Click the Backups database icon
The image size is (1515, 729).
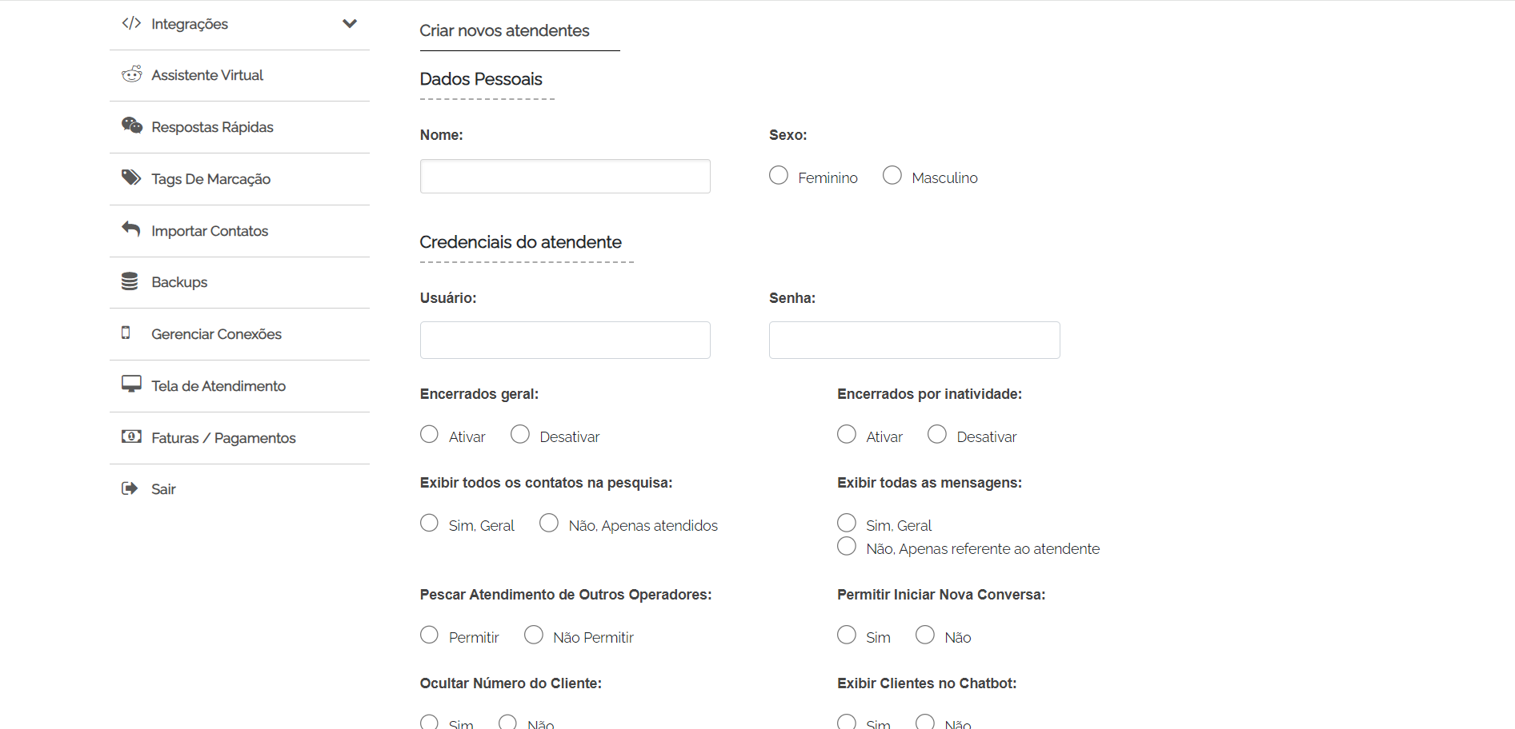click(130, 281)
